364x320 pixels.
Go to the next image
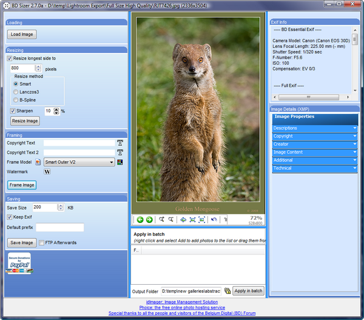click(x=149, y=219)
